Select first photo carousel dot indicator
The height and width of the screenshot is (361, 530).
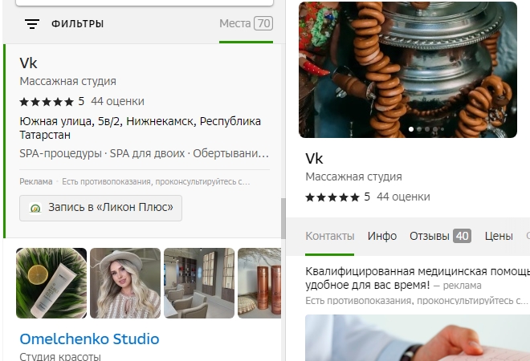click(x=412, y=128)
